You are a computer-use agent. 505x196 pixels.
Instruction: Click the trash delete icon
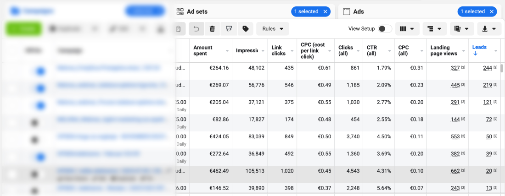pos(212,29)
